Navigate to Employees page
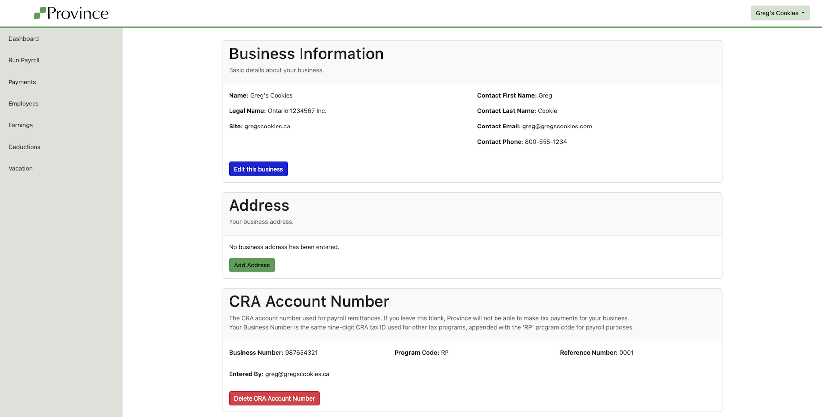This screenshot has width=822, height=417. click(x=23, y=104)
